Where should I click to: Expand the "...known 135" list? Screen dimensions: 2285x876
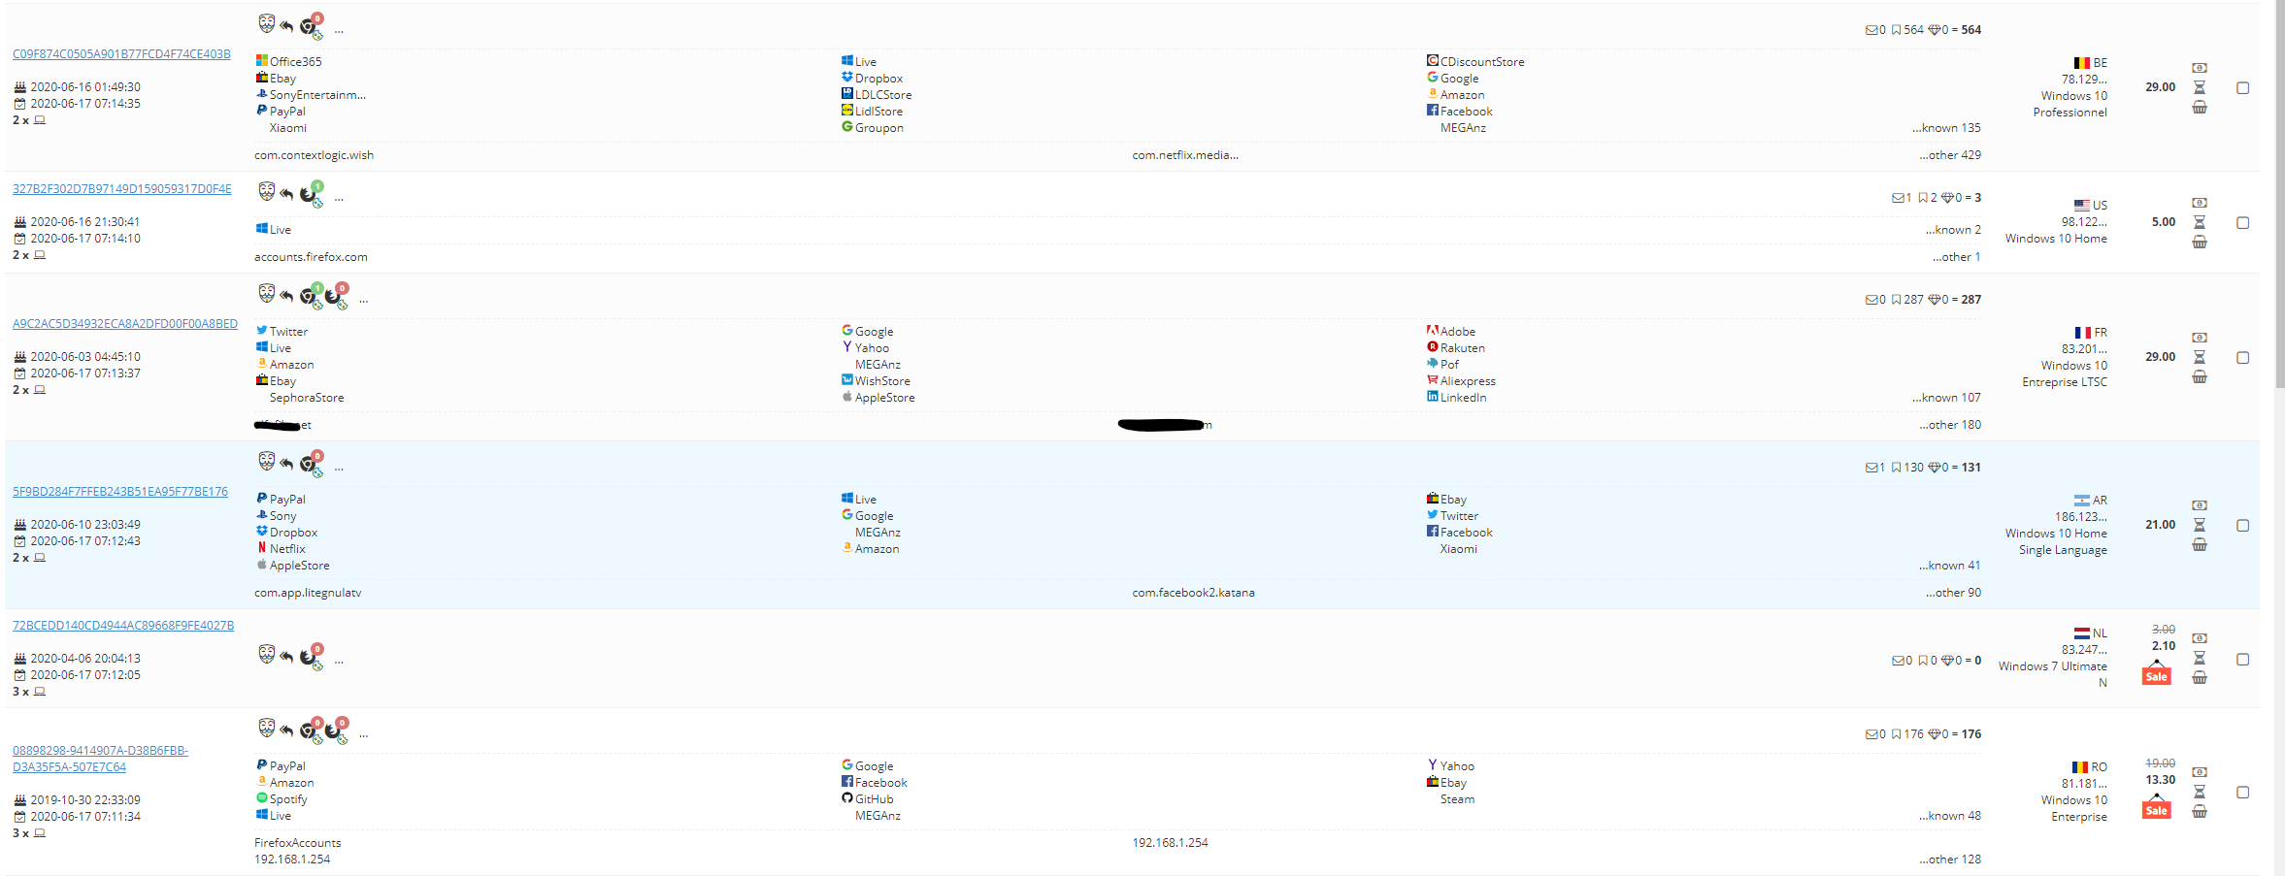[x=1945, y=128]
